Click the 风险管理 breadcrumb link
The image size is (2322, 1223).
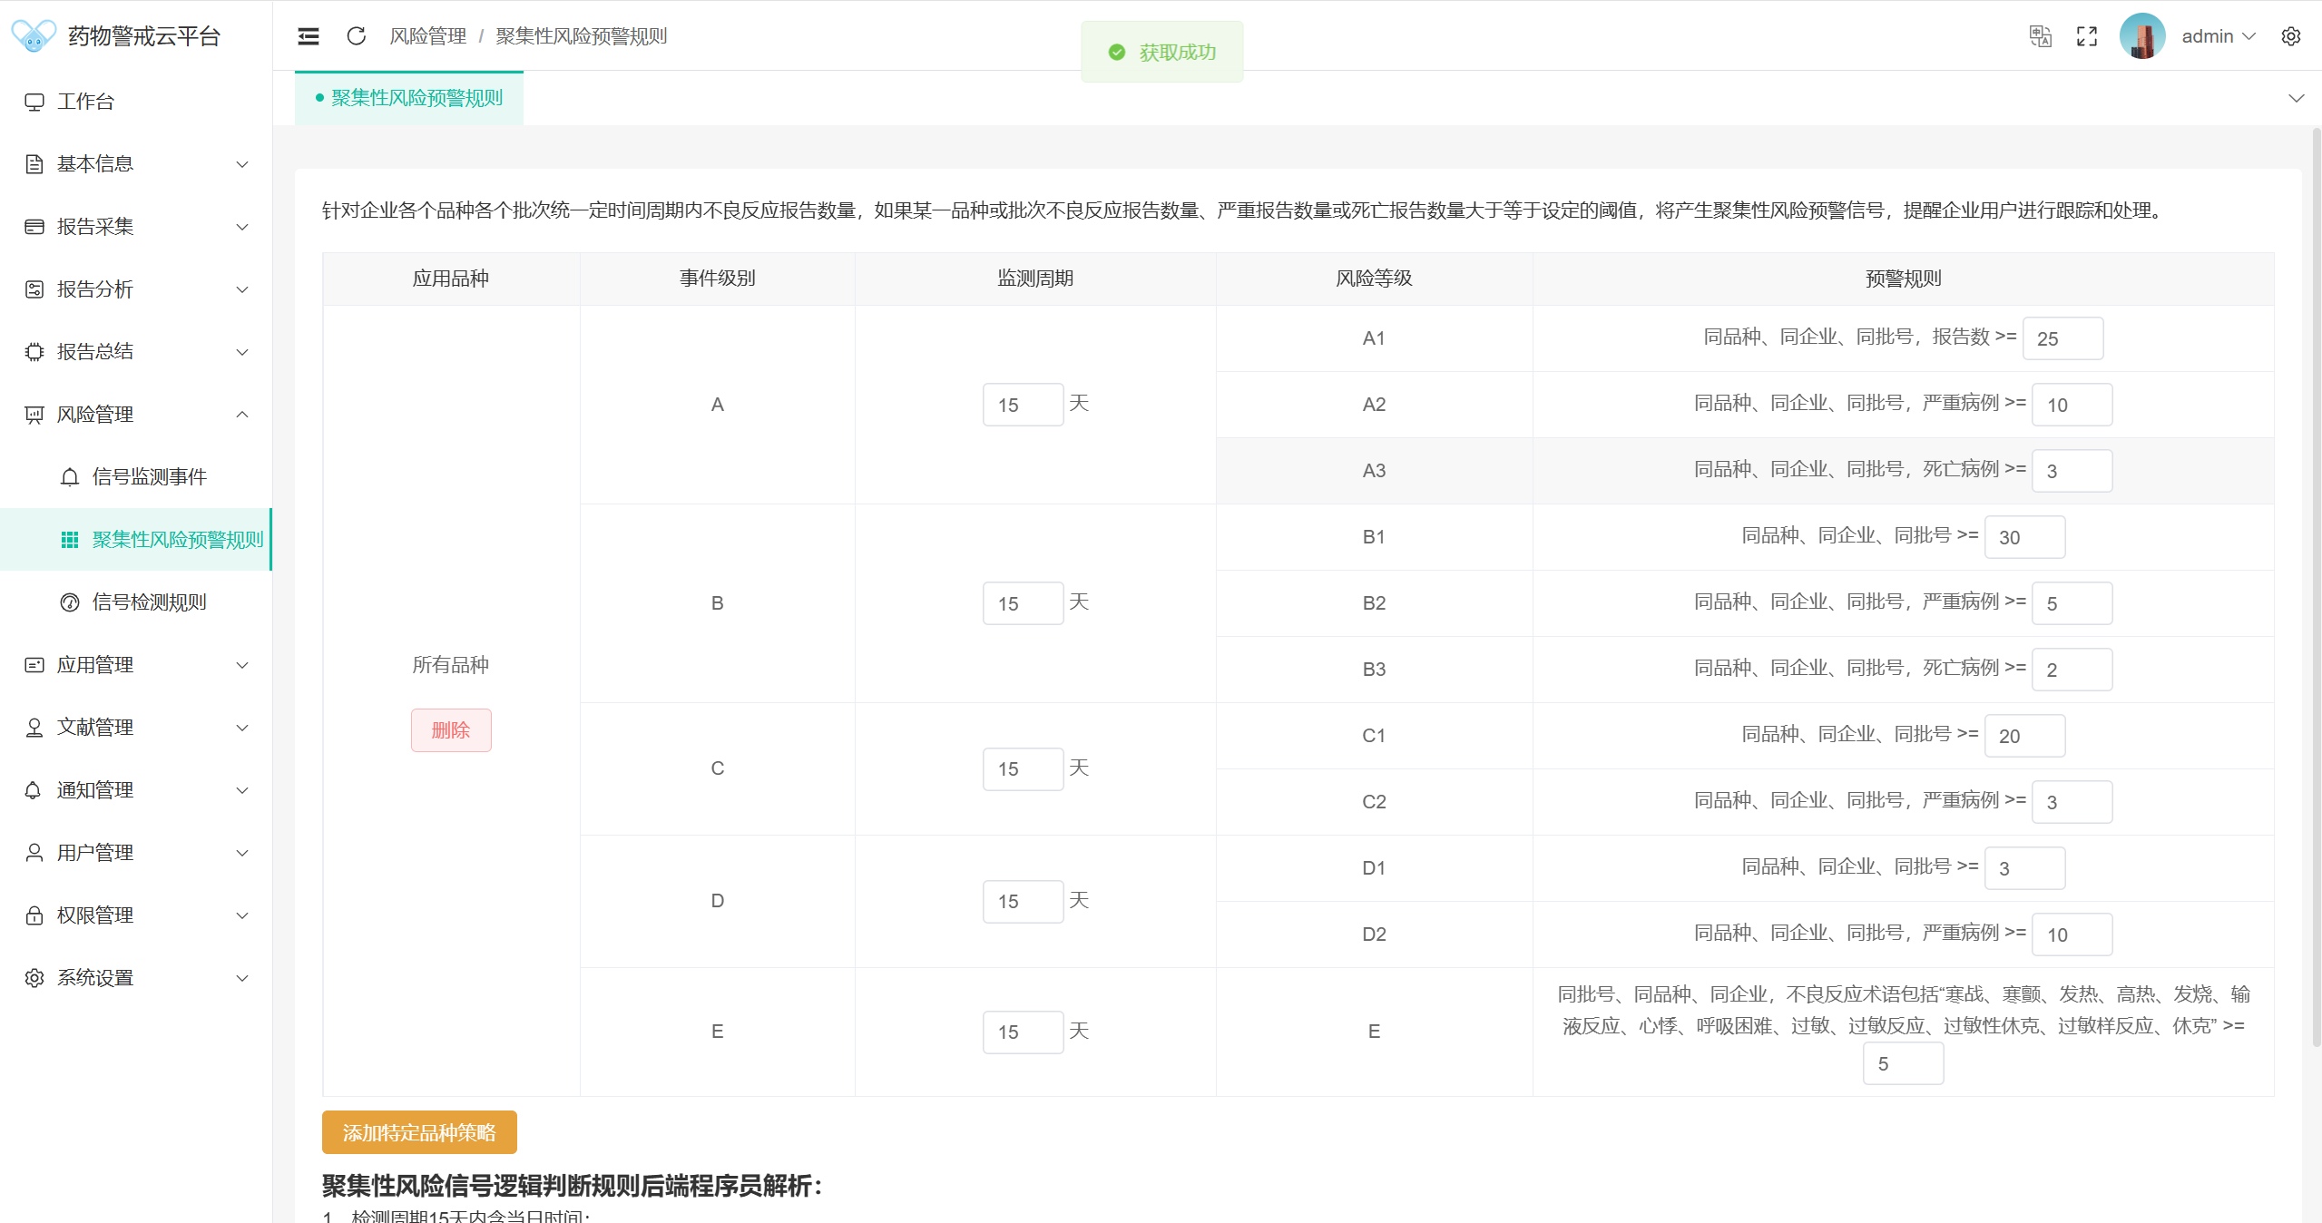[427, 36]
